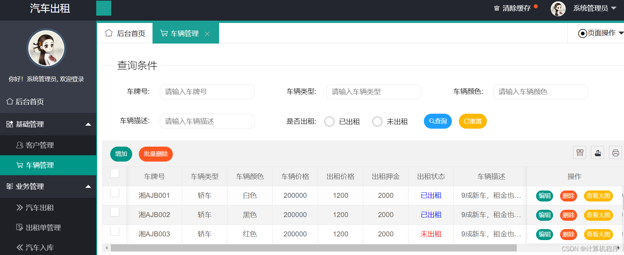Check the row checkbox for 湘AJB001
The image size is (624, 255).
(x=115, y=192)
